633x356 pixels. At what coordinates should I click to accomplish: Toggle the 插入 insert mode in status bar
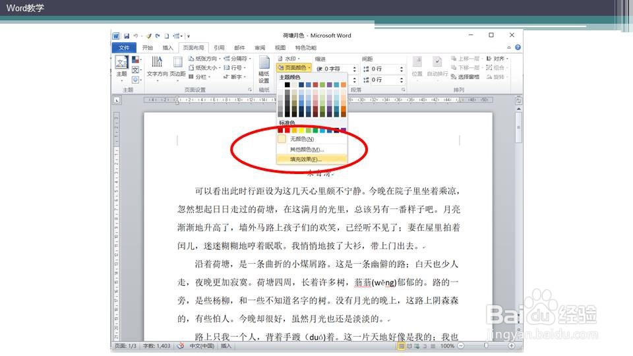[226, 346]
